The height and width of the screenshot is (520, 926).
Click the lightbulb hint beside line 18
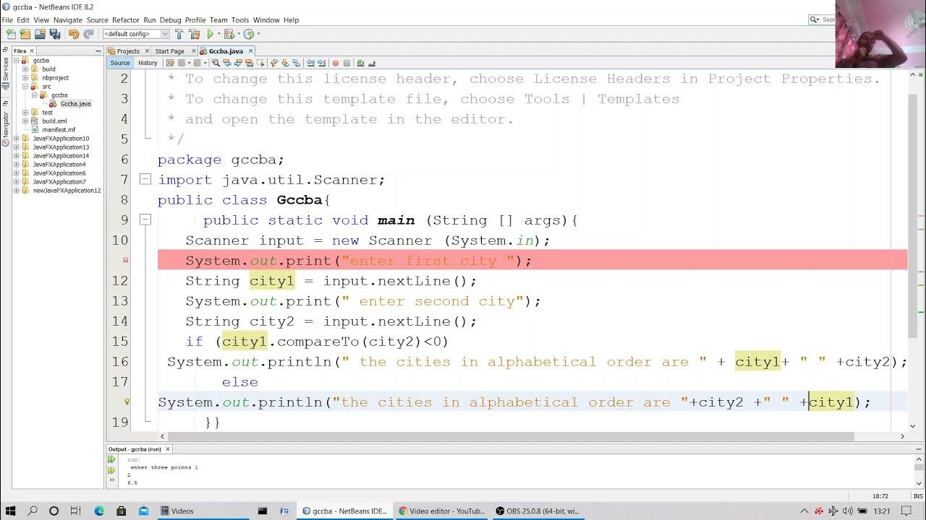pos(127,402)
